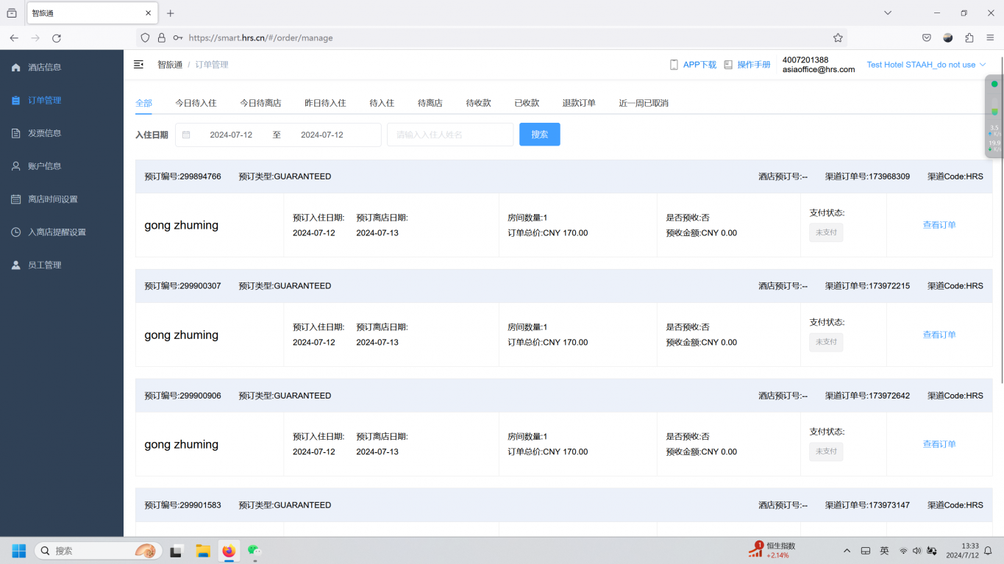Open Task View in taskbar

point(177,551)
